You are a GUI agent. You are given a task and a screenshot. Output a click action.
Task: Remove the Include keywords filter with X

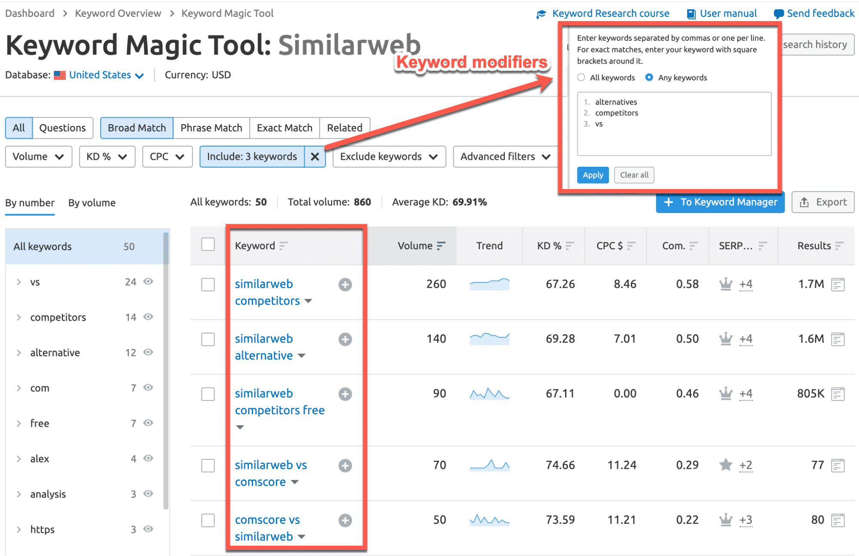pos(315,157)
